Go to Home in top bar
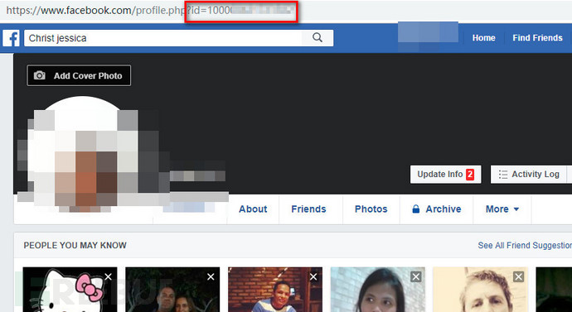This screenshot has height=312, width=572. click(484, 38)
